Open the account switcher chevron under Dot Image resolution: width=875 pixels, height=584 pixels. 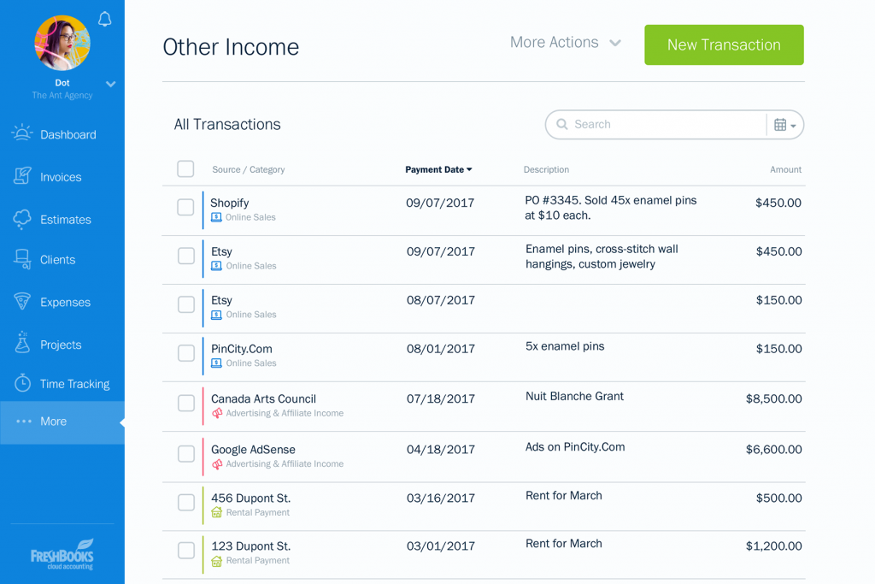[x=110, y=84]
